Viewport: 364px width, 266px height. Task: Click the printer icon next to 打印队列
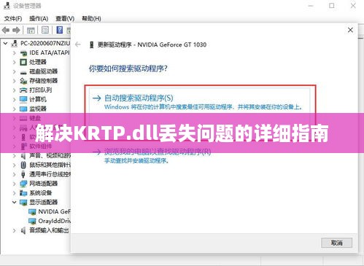(23, 90)
